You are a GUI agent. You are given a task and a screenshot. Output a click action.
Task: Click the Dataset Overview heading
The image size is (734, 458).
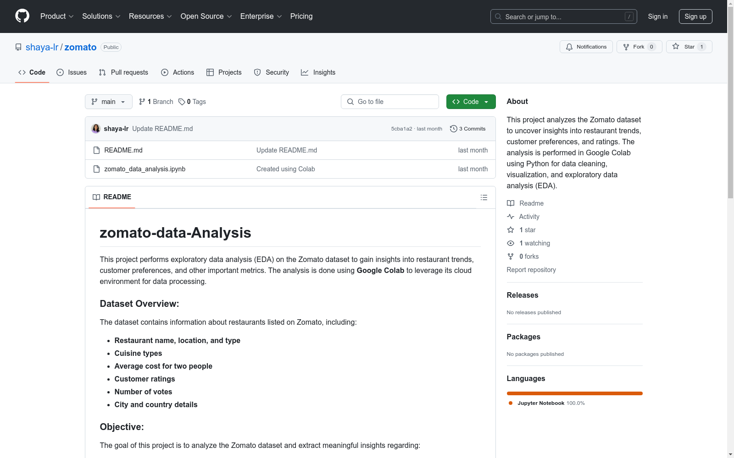click(x=139, y=304)
